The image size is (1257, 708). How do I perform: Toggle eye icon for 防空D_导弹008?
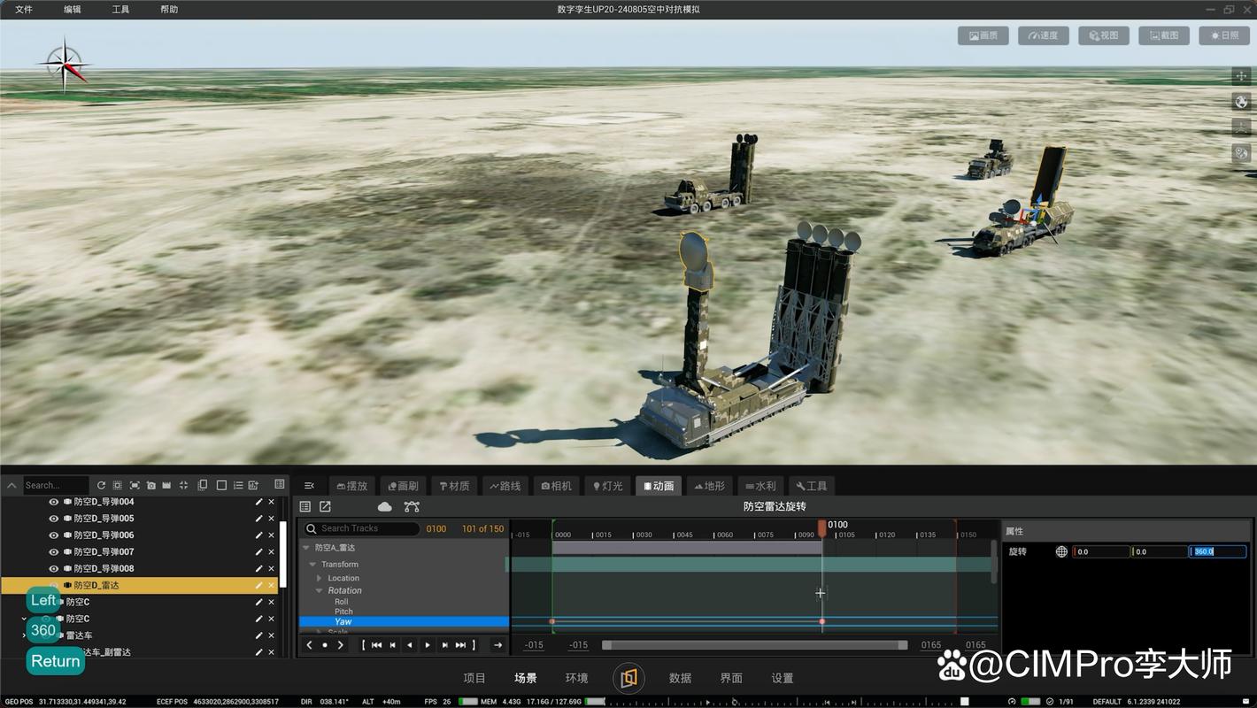click(53, 568)
